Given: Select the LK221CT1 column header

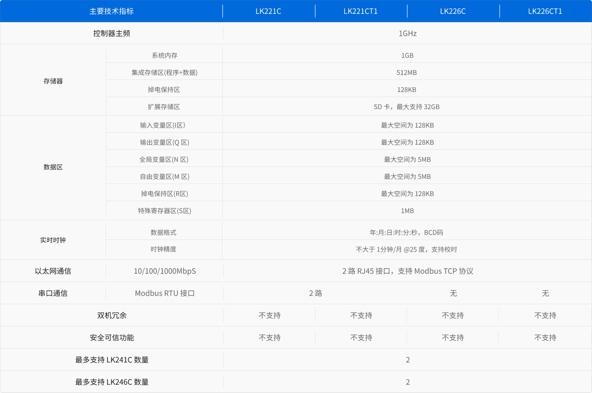Looking at the screenshot, I should click(x=361, y=11).
